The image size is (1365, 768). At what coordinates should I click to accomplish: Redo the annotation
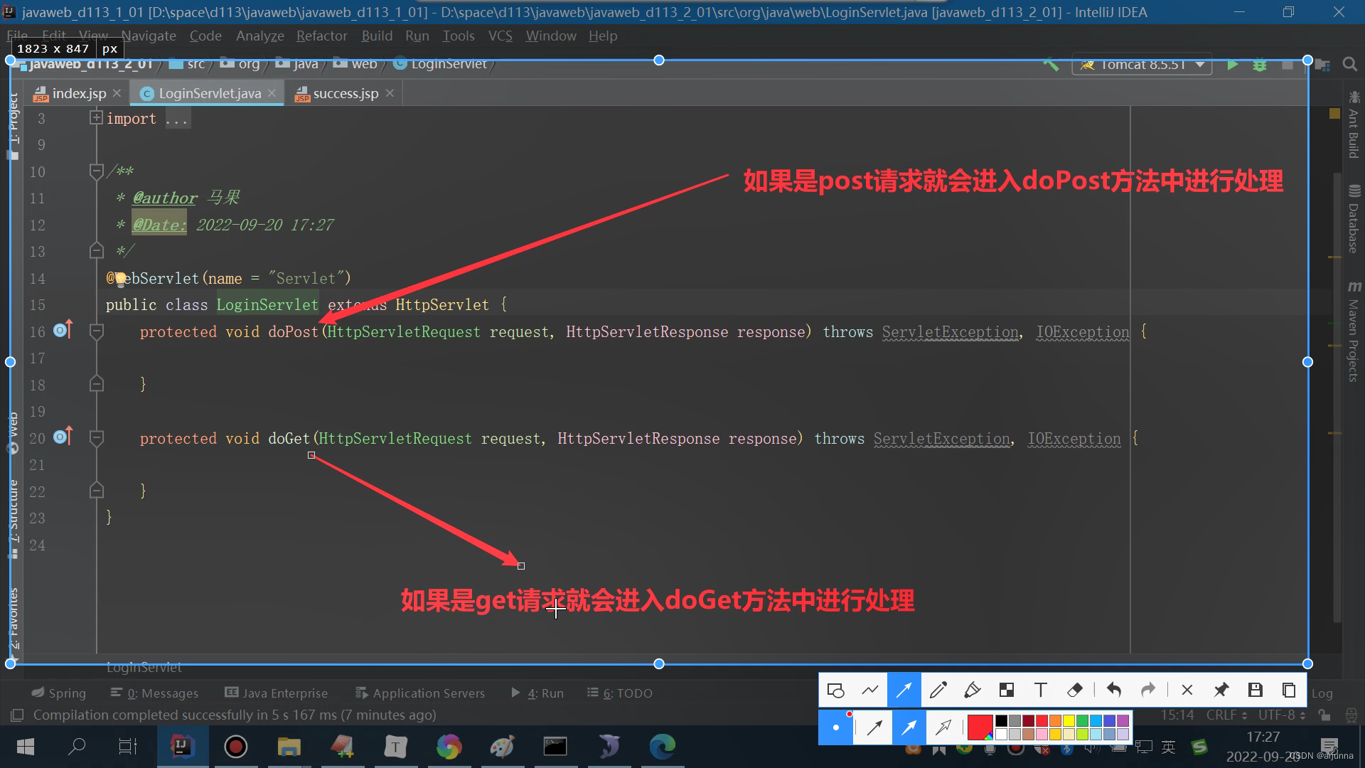pos(1148,690)
